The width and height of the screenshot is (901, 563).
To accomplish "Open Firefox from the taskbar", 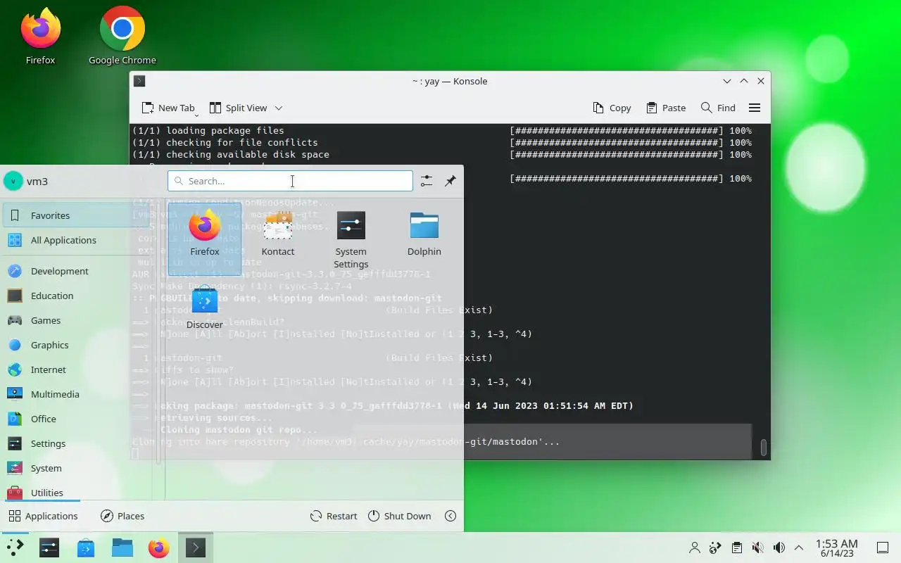I will pyautogui.click(x=159, y=548).
